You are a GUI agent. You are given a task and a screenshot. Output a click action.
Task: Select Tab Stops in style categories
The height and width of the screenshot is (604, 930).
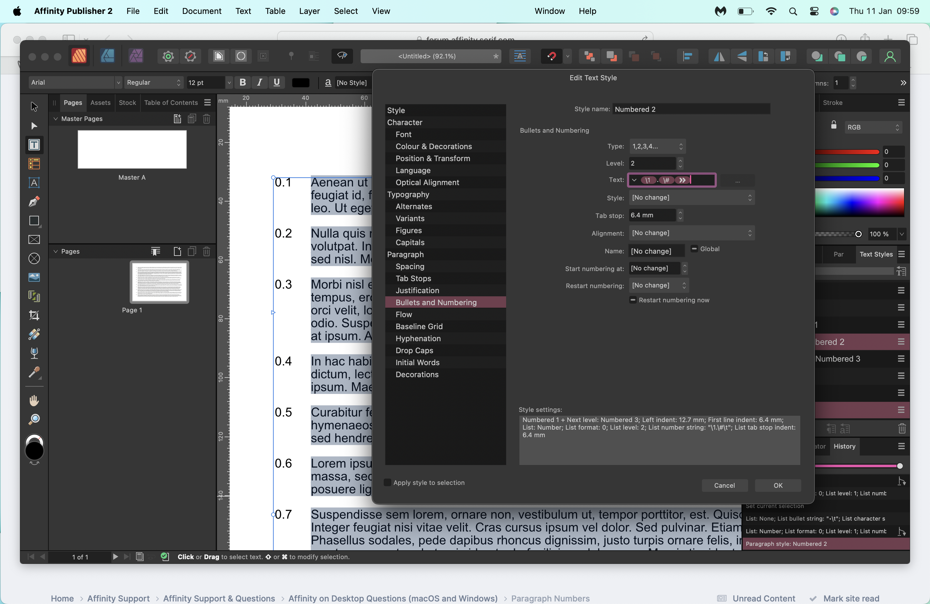click(445, 279)
